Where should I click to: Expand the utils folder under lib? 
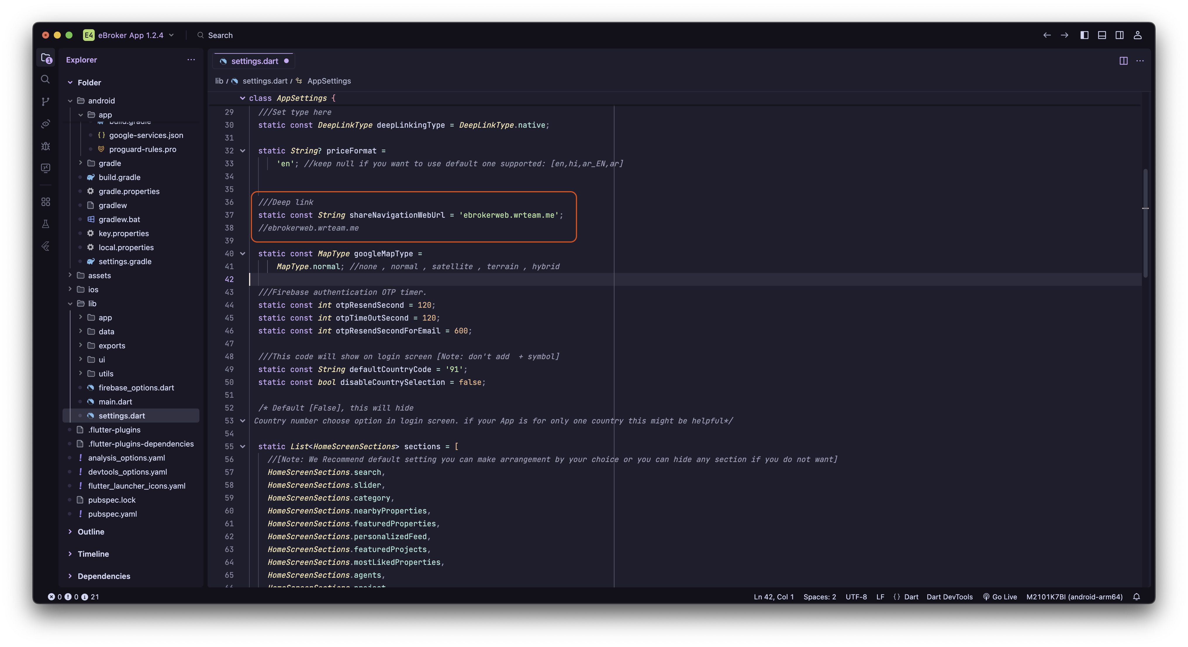[x=81, y=373]
